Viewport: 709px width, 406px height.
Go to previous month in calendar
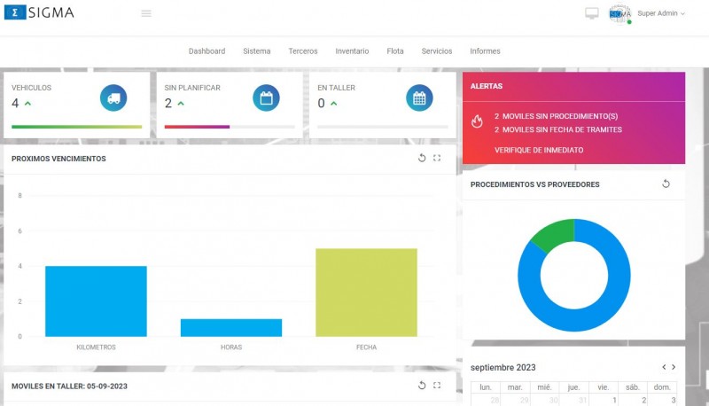click(664, 367)
